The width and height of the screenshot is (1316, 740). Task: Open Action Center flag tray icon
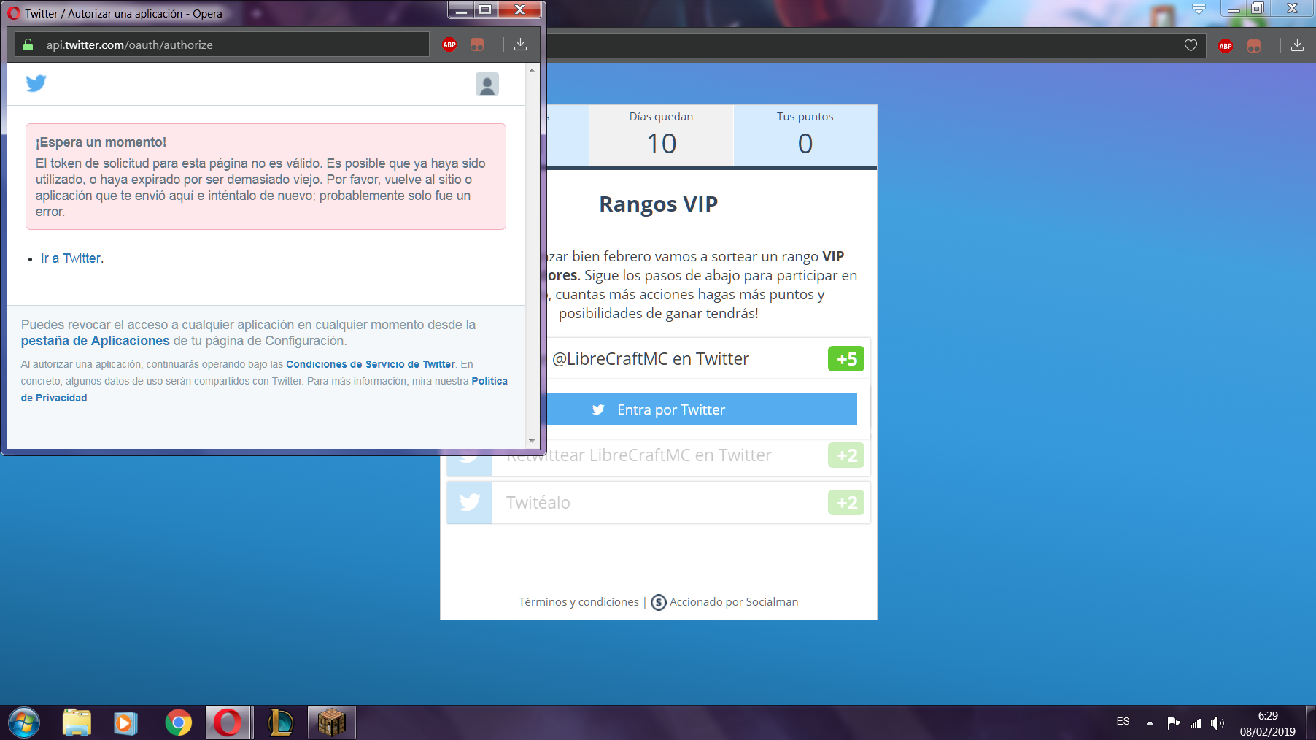tap(1173, 722)
